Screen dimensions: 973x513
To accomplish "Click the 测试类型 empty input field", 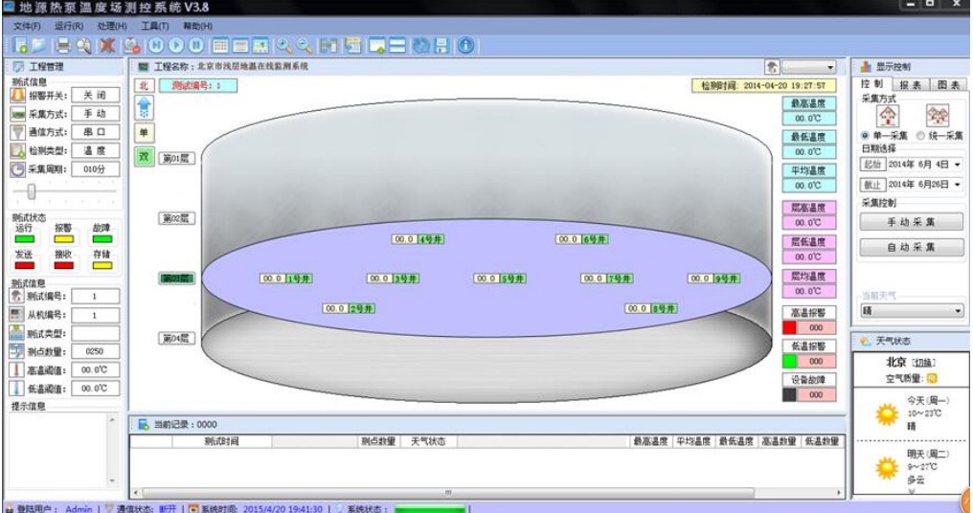I will (95, 333).
